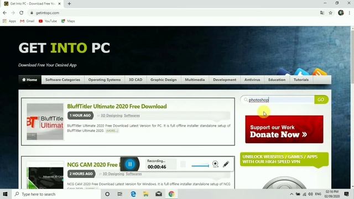Open the YouTube bookmark

pyautogui.click(x=48, y=21)
